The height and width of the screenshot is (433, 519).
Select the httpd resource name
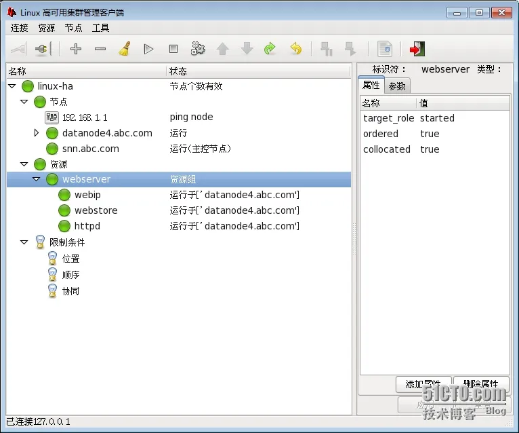pos(87,226)
